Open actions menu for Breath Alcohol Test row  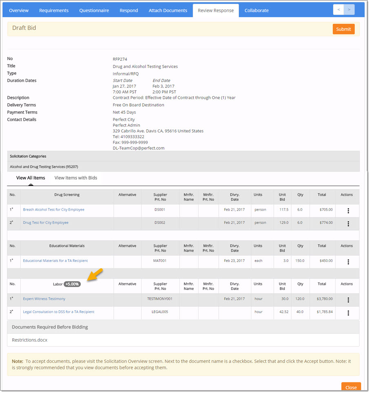[x=348, y=211]
